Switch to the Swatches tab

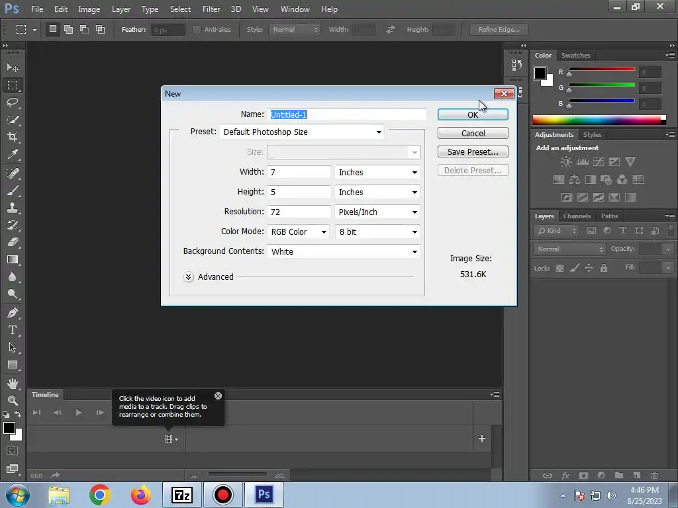(x=575, y=56)
